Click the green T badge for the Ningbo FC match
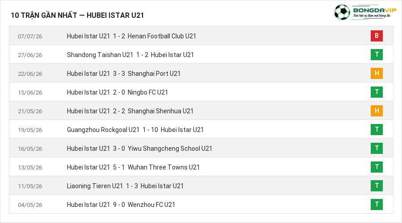 coord(377,92)
